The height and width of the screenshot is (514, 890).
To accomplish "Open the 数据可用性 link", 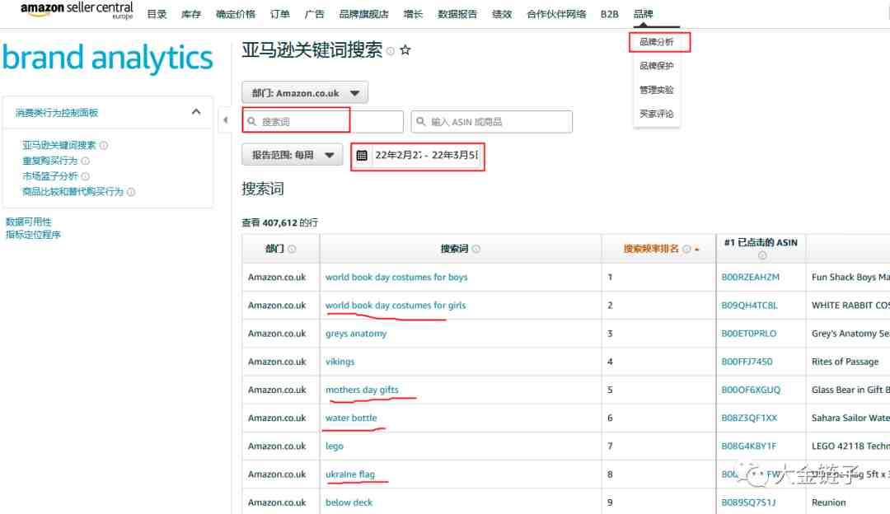I will coord(28,222).
